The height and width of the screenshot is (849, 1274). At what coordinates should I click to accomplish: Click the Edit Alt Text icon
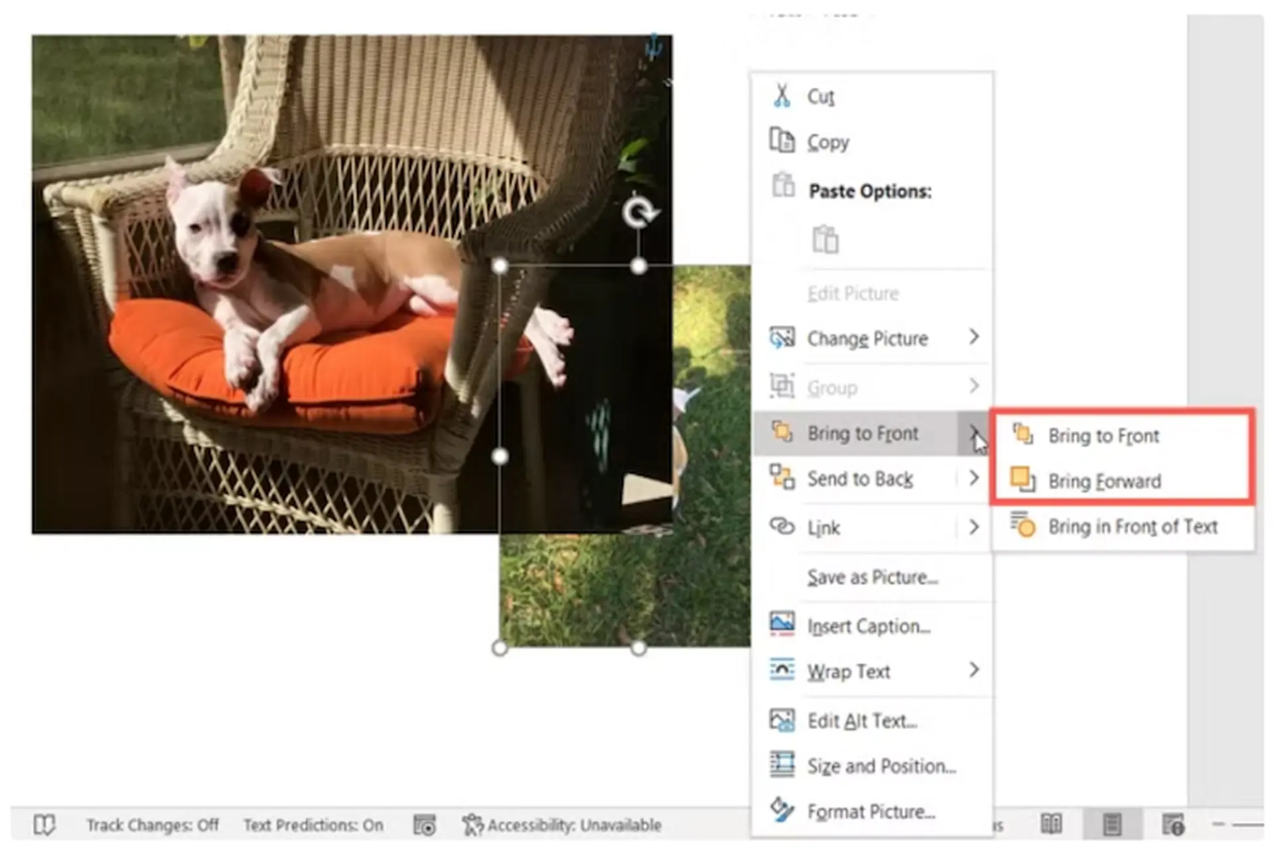pos(782,720)
